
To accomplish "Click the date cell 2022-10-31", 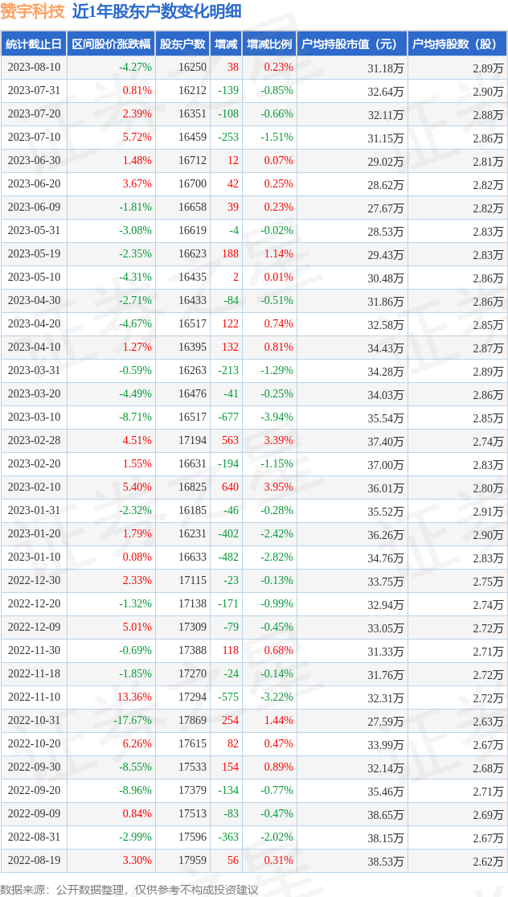I will [x=34, y=720].
